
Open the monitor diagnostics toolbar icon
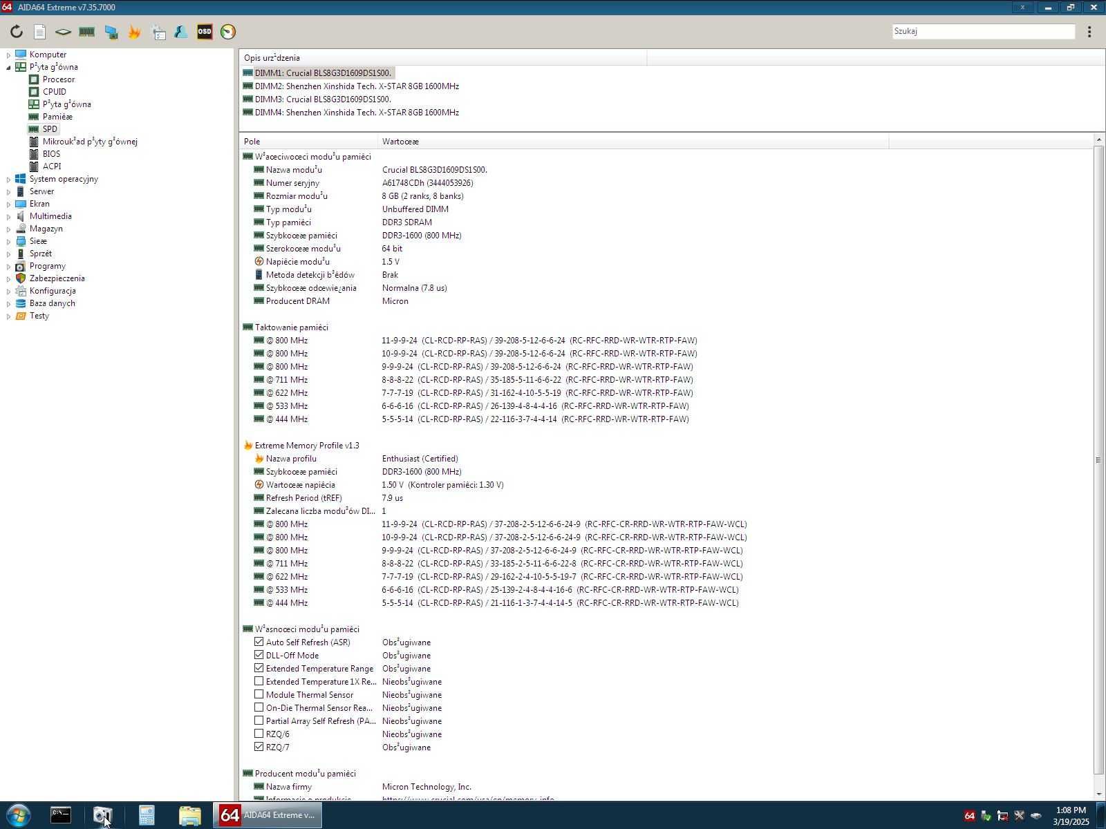coord(111,32)
